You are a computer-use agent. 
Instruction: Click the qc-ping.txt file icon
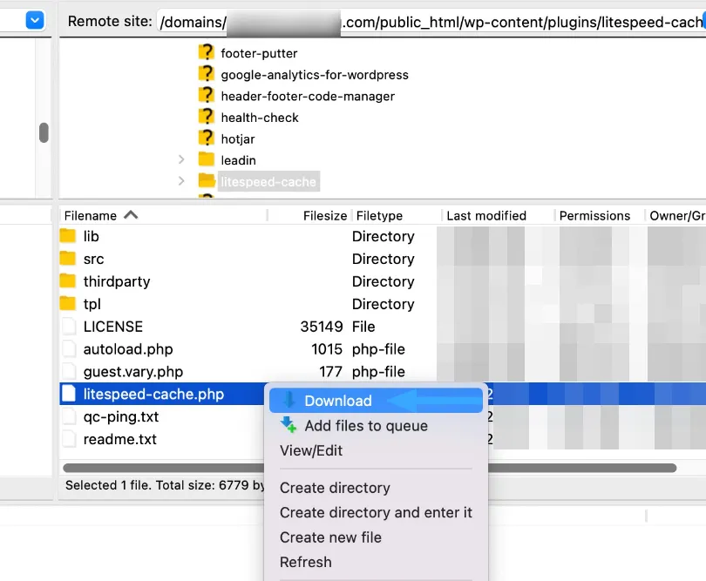pyautogui.click(x=69, y=416)
